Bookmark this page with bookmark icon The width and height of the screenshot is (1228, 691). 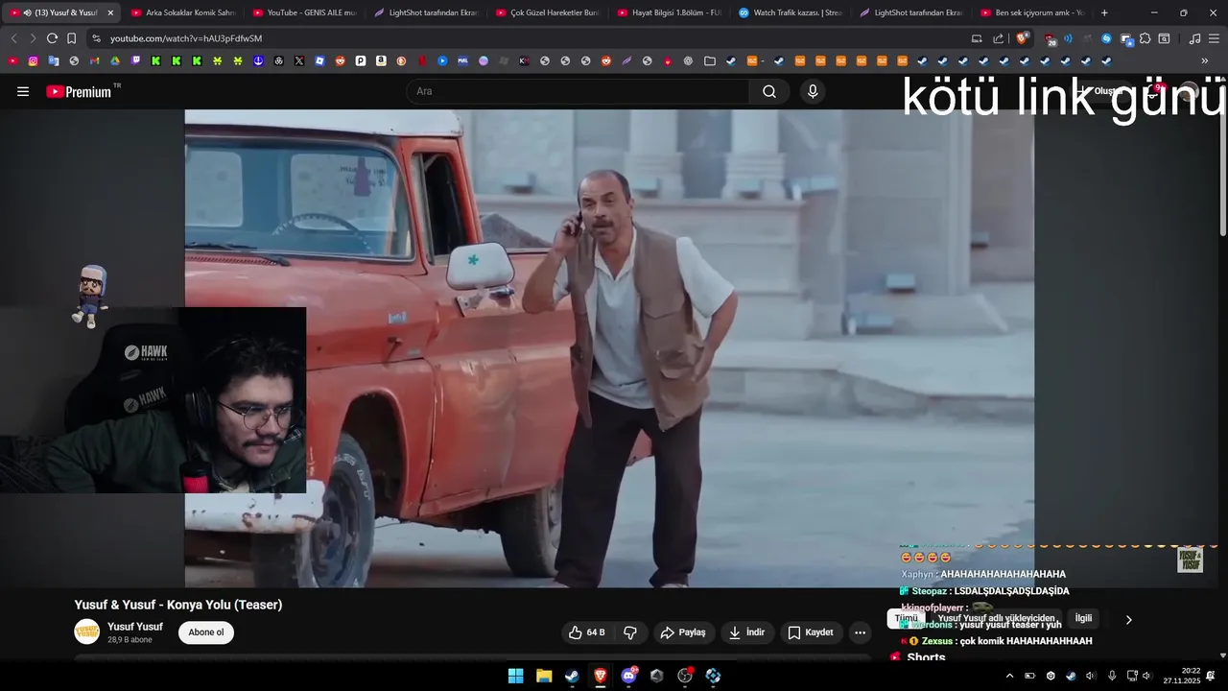click(71, 38)
